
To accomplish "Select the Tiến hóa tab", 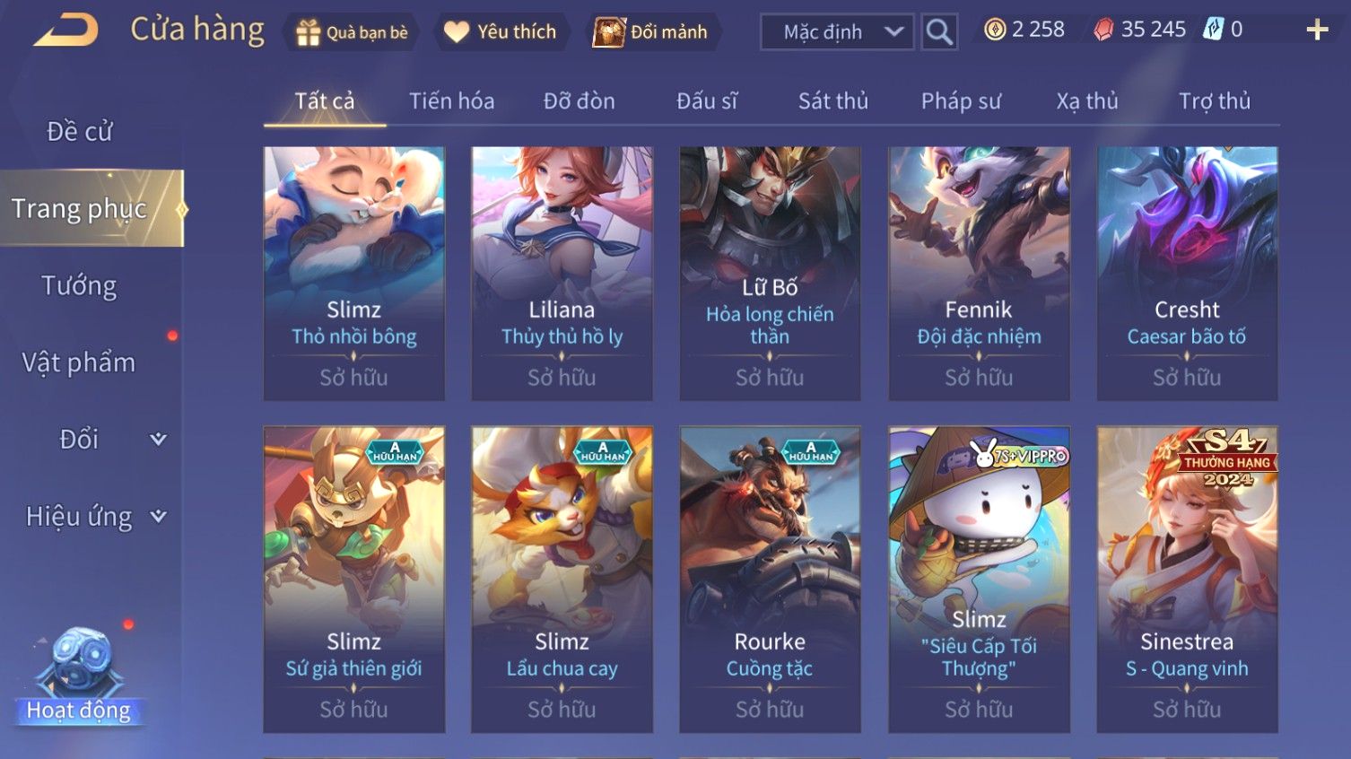I will pyautogui.click(x=451, y=101).
